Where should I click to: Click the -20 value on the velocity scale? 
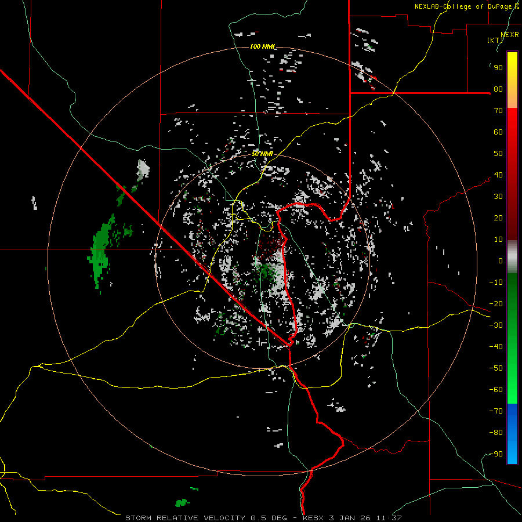pos(496,304)
